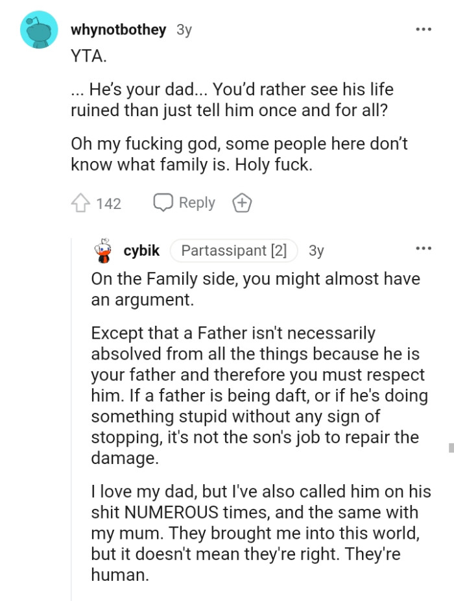Collapse whynotbothey's comment by tapping its body
Viewport: 454px width, 601px height.
pos(227,110)
